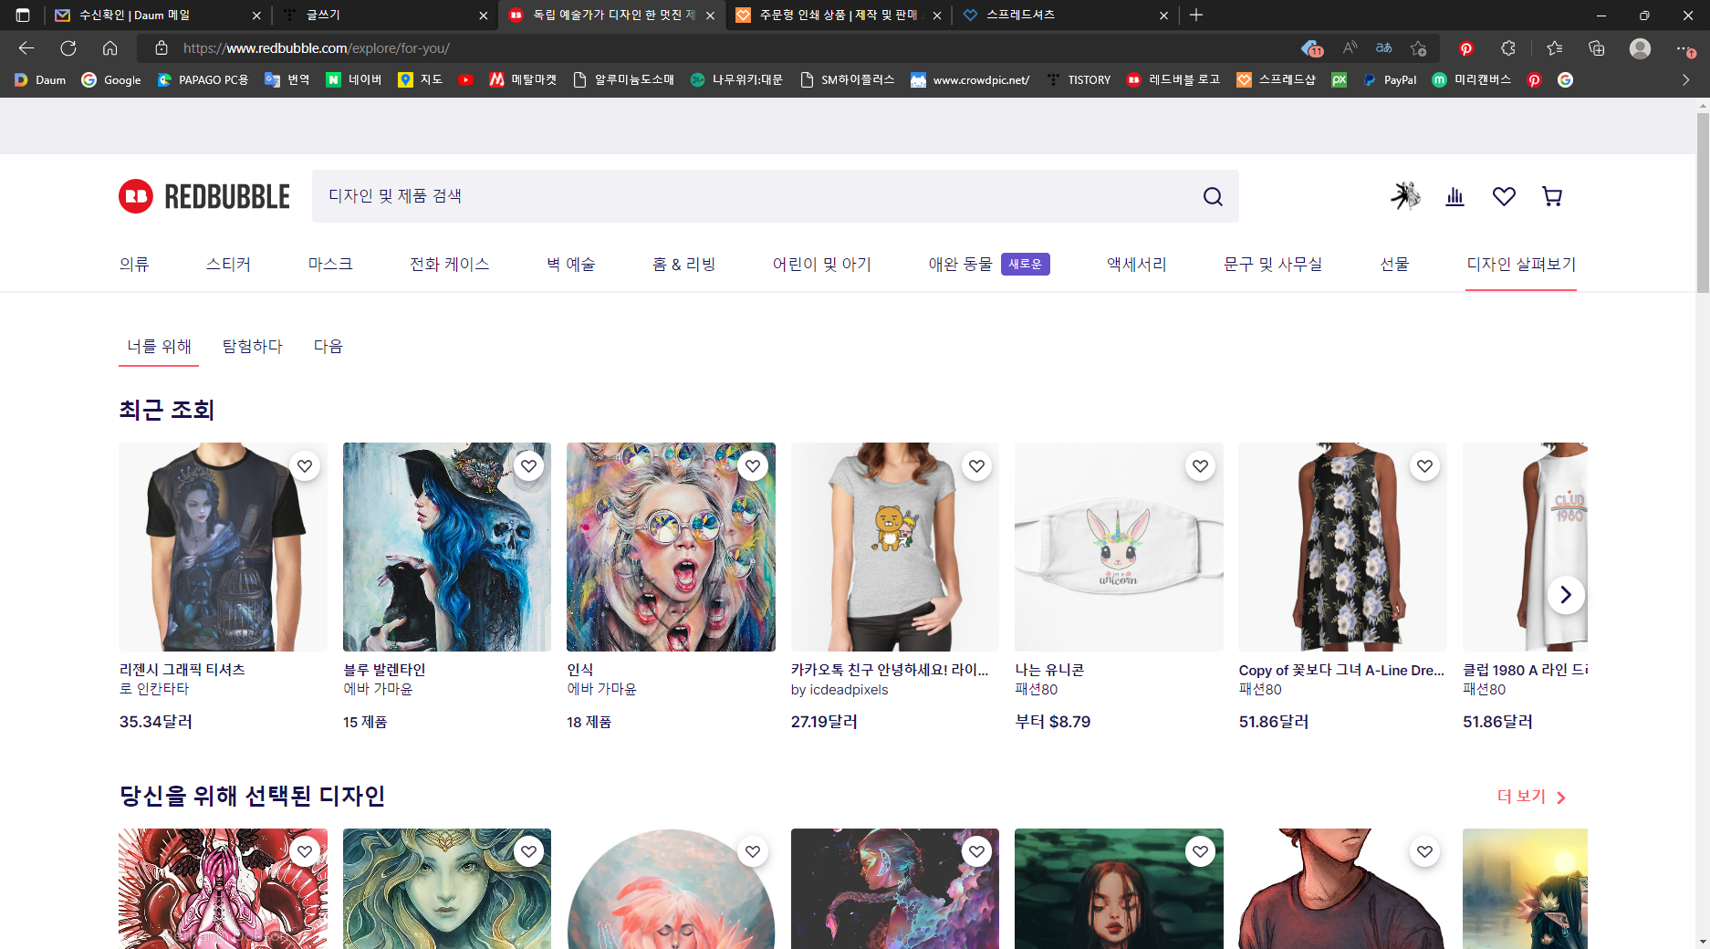
Task: Click the Redbubble logo
Action: [204, 196]
